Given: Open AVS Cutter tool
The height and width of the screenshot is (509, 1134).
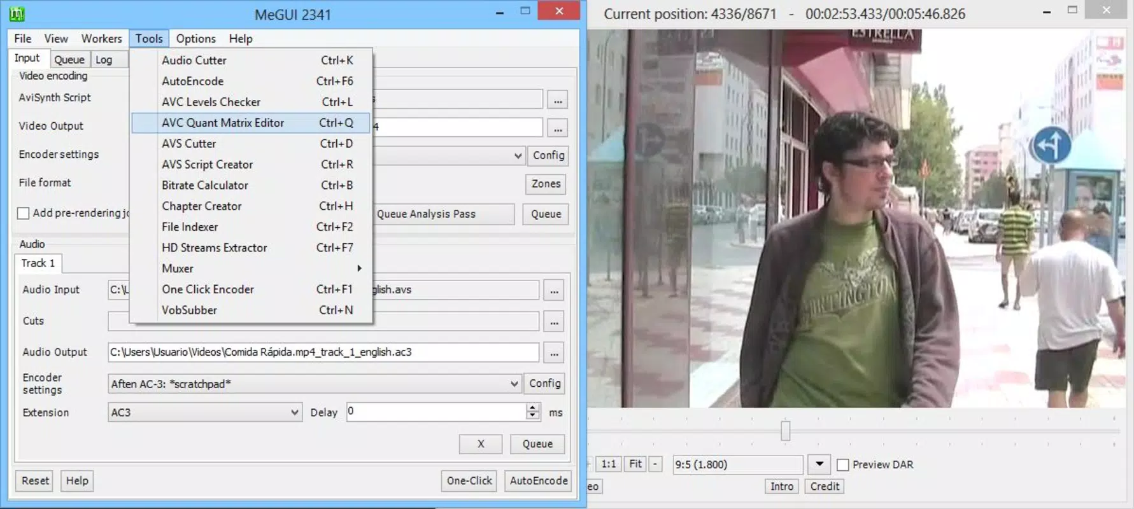Looking at the screenshot, I should click(250, 143).
